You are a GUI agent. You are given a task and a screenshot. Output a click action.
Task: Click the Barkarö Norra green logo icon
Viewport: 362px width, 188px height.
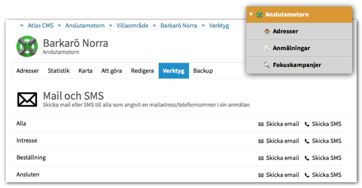(27, 46)
